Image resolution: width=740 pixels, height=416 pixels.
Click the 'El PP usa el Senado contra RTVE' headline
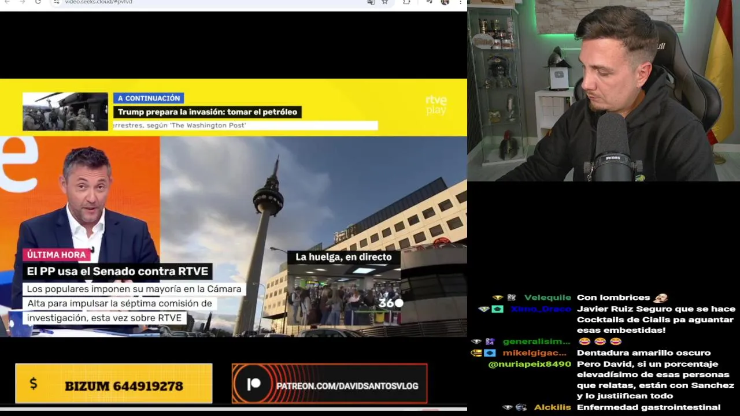click(117, 271)
